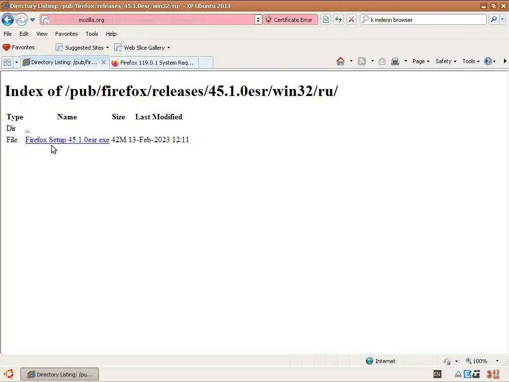Open the Tools menu in the menu bar
The width and height of the screenshot is (509, 382).
coord(92,34)
